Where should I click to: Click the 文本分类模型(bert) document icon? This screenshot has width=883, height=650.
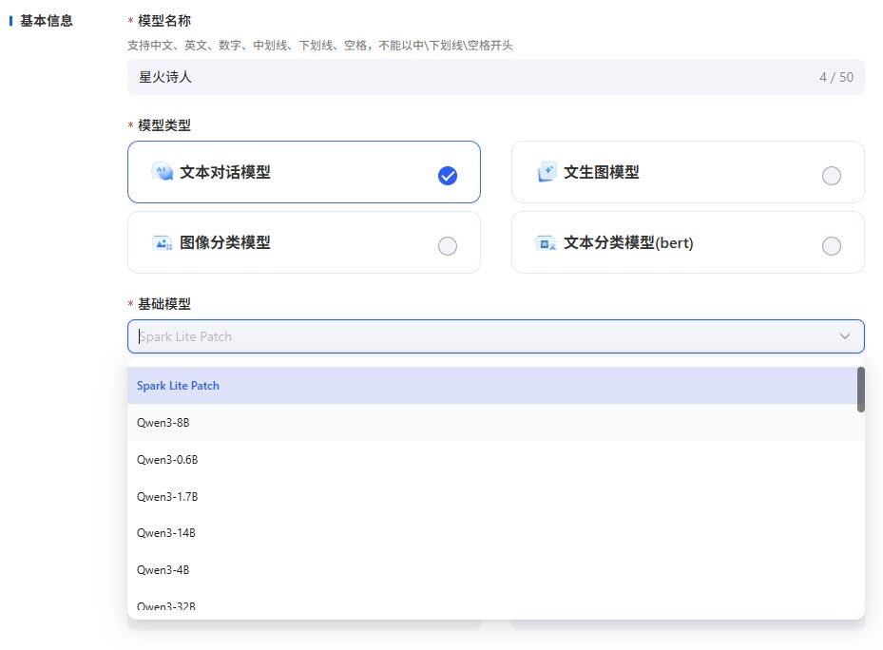pos(545,242)
